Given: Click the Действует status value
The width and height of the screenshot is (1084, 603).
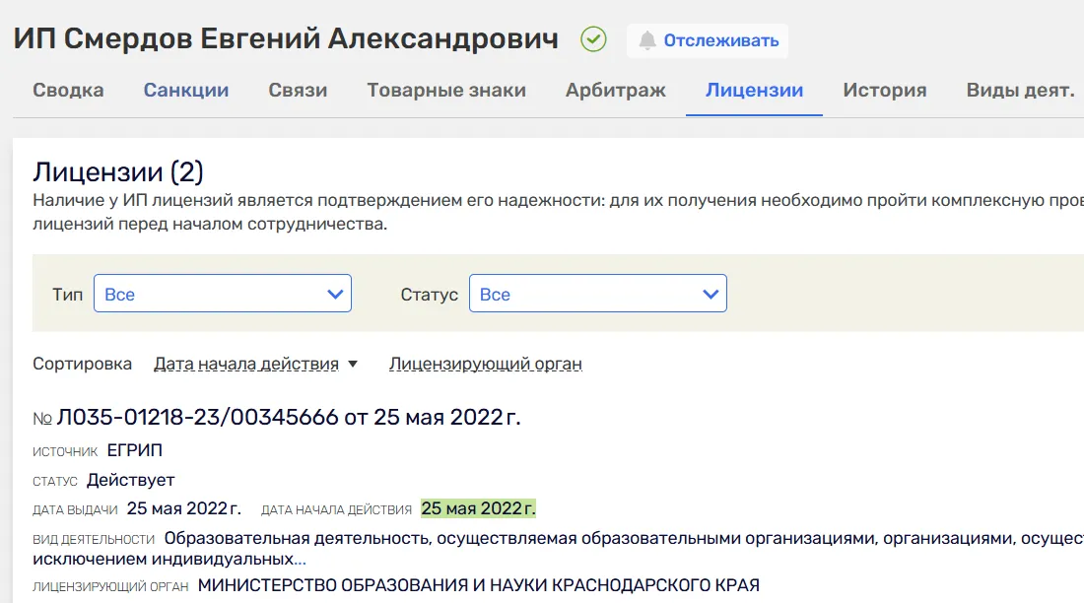Looking at the screenshot, I should [131, 480].
